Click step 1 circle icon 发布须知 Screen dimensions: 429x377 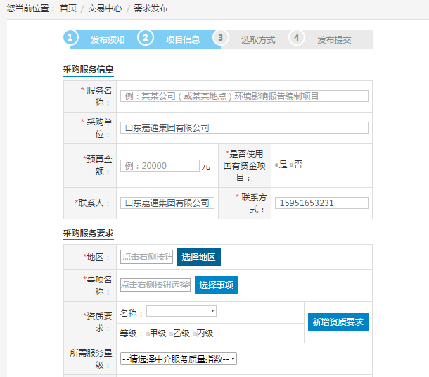(70, 38)
